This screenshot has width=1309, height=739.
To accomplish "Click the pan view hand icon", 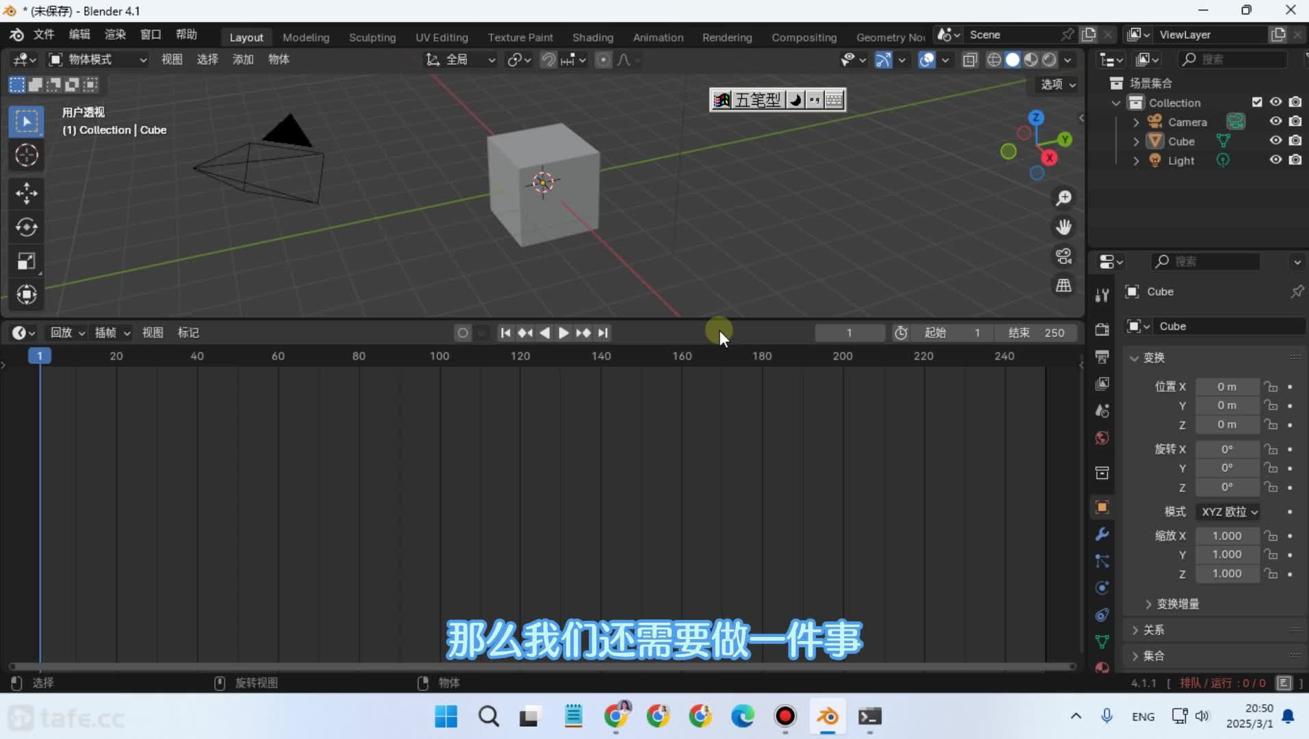I will [1063, 226].
